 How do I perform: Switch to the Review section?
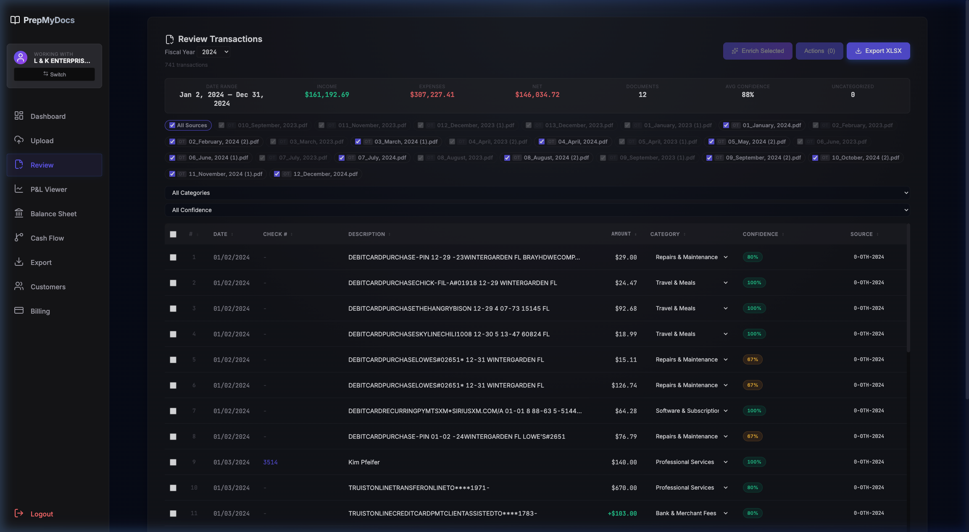pos(42,165)
